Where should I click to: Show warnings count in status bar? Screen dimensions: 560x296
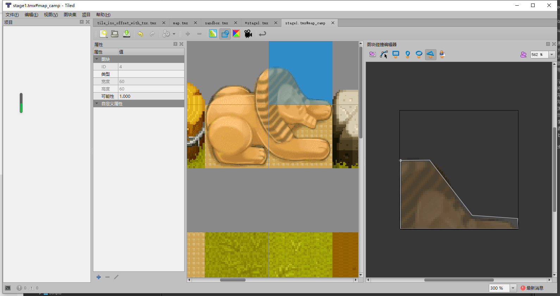coord(33,288)
